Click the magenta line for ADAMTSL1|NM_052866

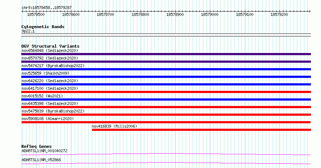[166, 163]
